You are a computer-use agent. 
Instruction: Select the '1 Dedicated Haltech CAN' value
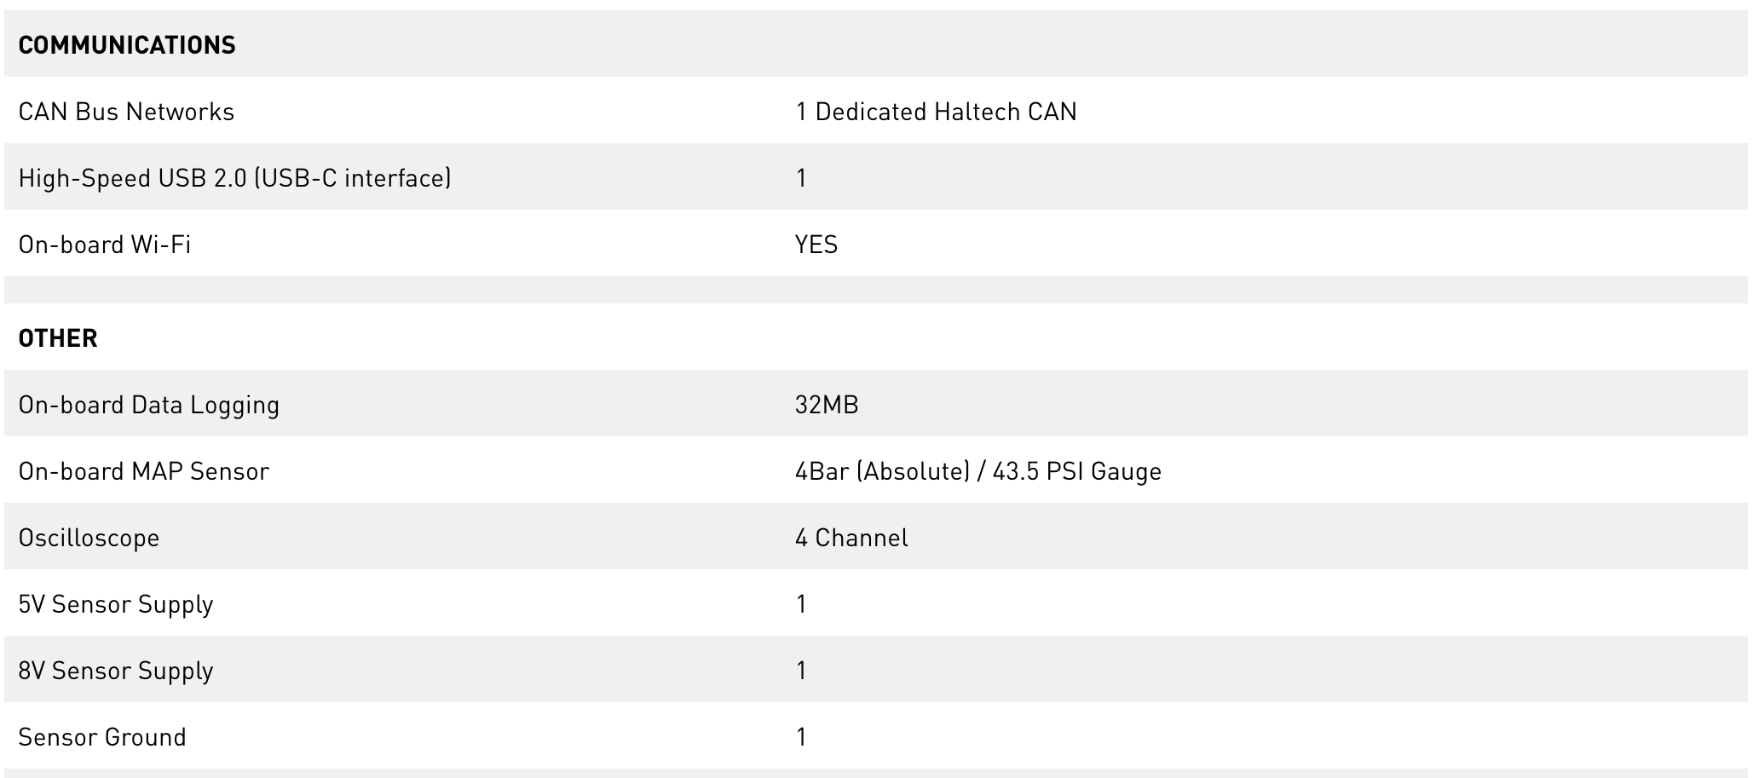click(x=936, y=112)
